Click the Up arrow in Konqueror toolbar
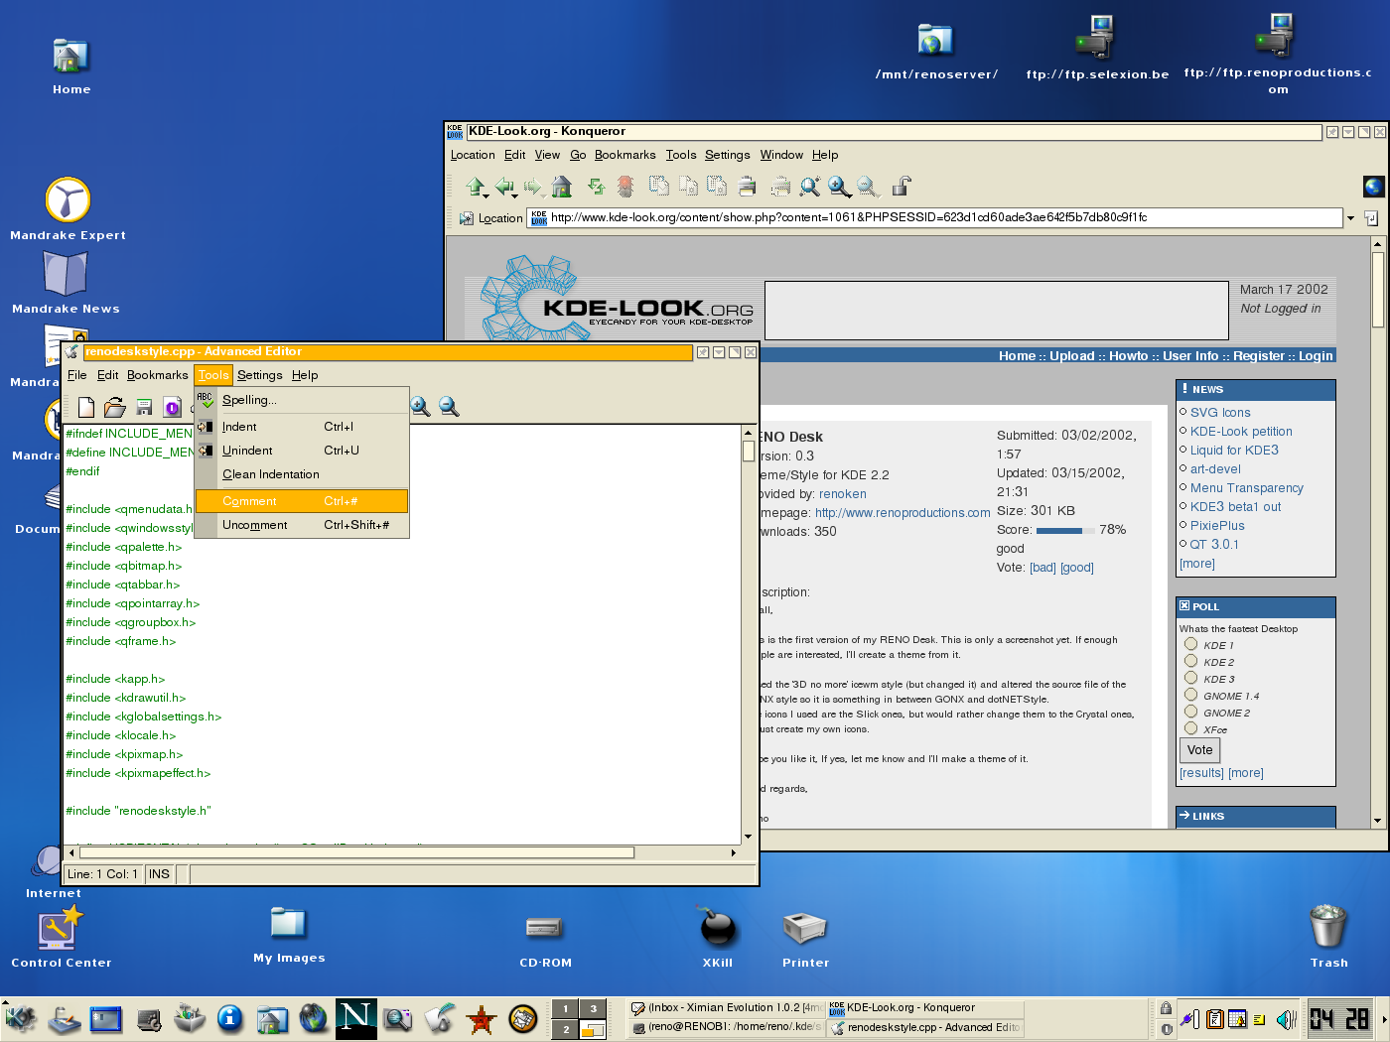The height and width of the screenshot is (1042, 1390). click(475, 186)
